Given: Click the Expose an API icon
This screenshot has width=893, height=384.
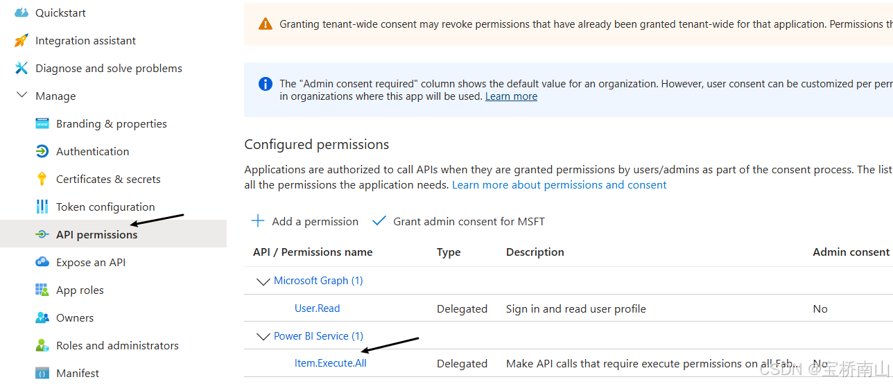Looking at the screenshot, I should click(x=42, y=262).
